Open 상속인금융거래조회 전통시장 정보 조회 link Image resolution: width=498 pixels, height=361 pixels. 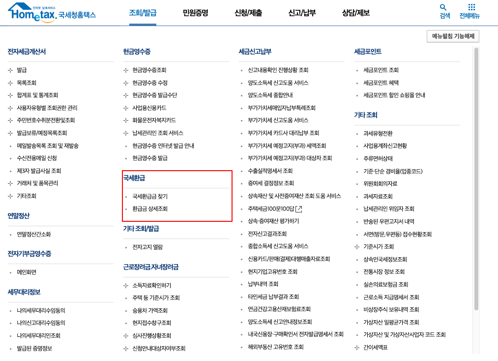click(x=384, y=271)
